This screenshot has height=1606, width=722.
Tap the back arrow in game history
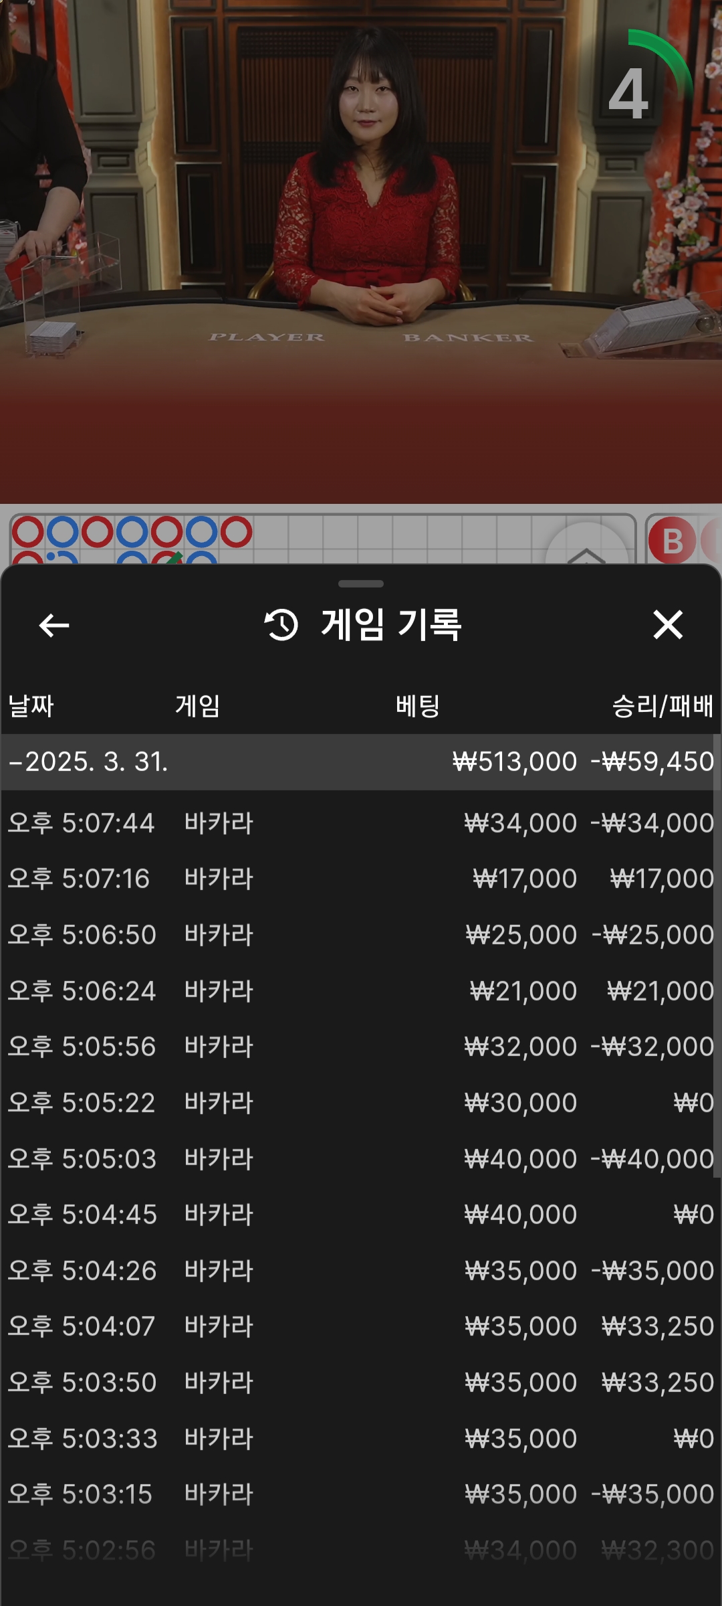click(x=54, y=626)
